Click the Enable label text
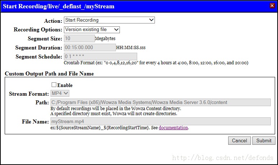 pyautogui.click(x=65, y=85)
